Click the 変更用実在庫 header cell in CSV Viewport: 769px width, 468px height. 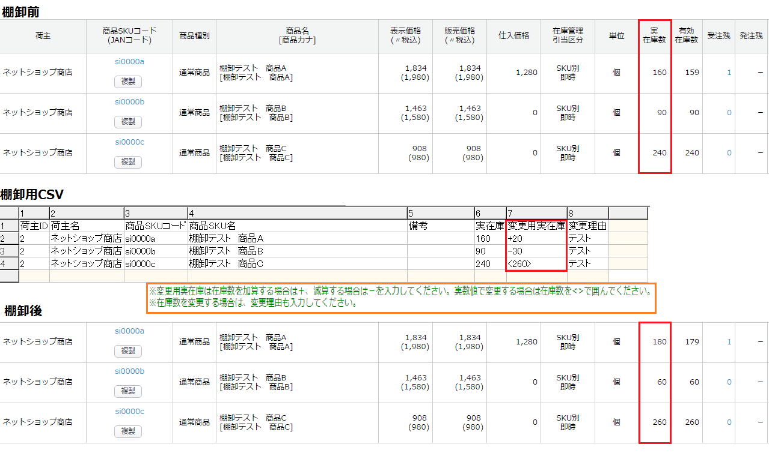[x=536, y=226]
